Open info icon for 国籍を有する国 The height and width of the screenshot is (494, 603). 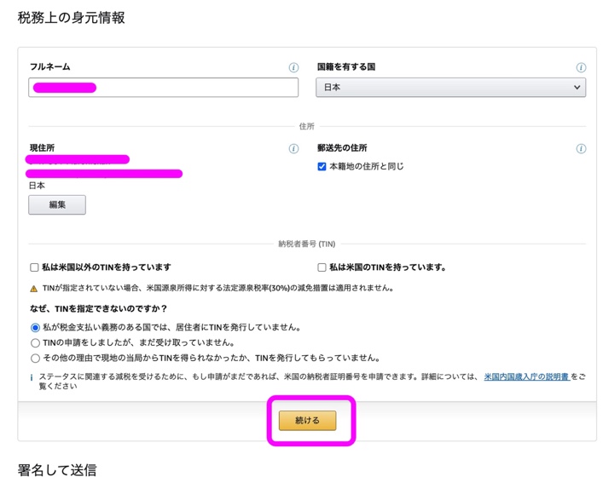point(581,68)
